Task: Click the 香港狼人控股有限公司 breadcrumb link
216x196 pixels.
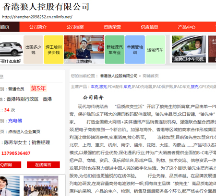Action: 119,76
